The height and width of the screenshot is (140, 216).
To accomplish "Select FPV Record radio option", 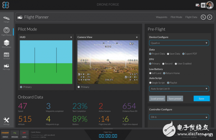I will click(x=163, y=64).
